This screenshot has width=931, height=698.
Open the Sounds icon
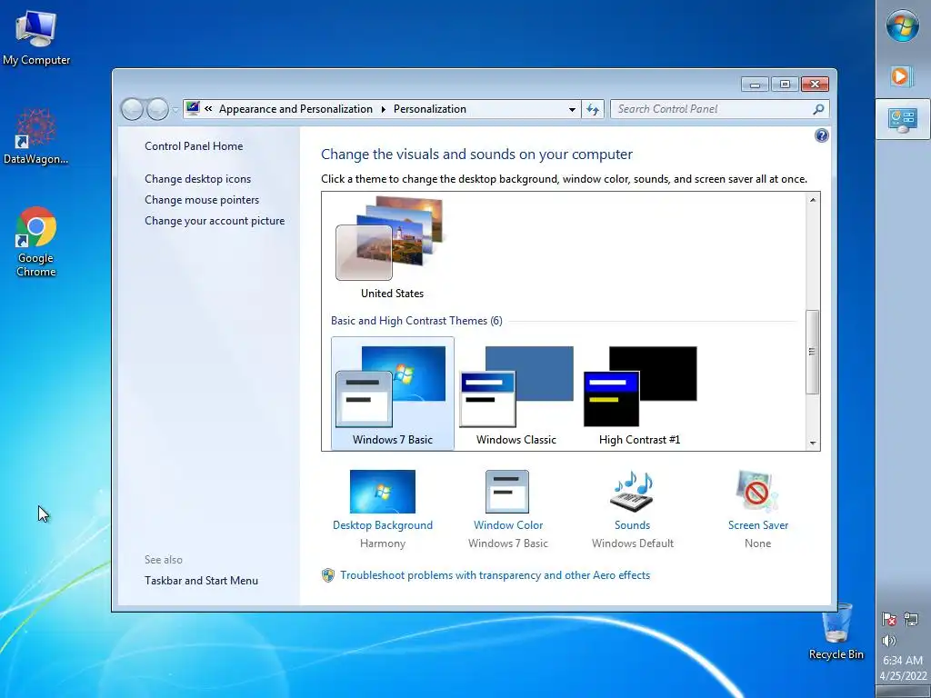632,492
